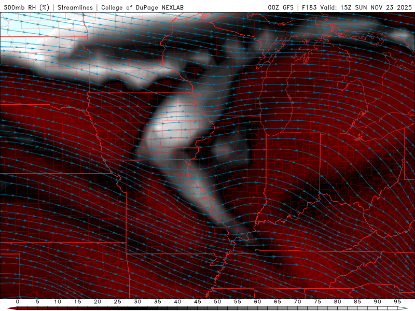This screenshot has width=415, height=311.
Task: Select the "55" legend value
Action: (x=238, y=302)
